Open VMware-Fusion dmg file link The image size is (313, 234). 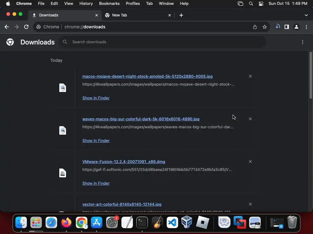click(x=124, y=161)
